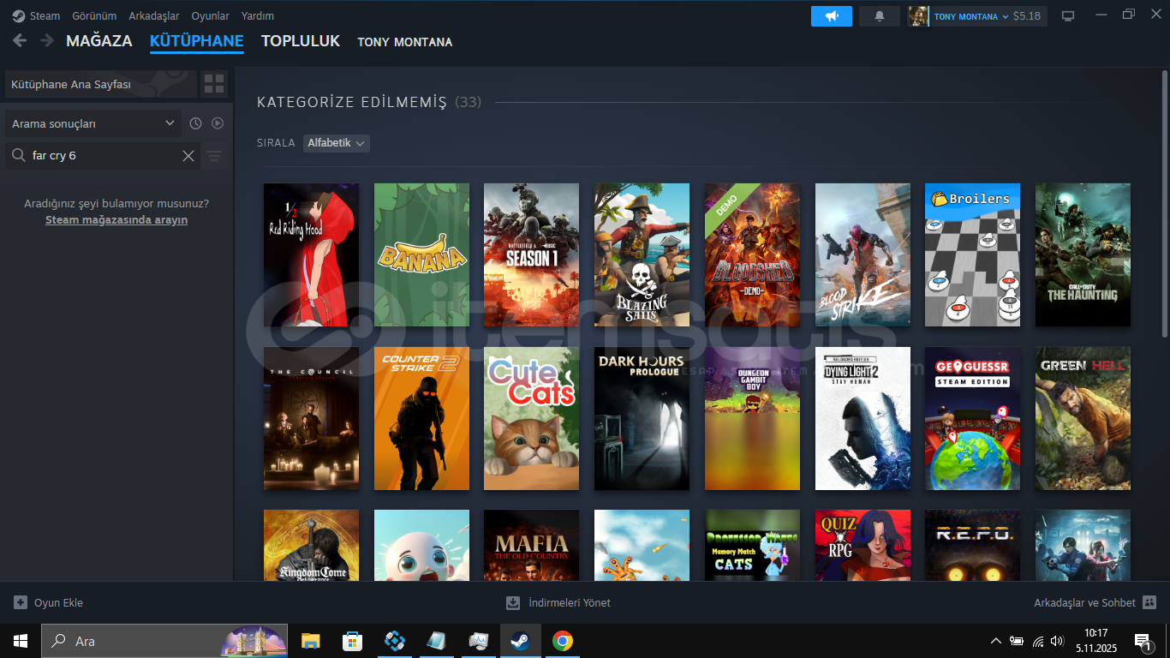
Task: Enter Big Picture mode via monitor icon
Action: coord(1068,16)
